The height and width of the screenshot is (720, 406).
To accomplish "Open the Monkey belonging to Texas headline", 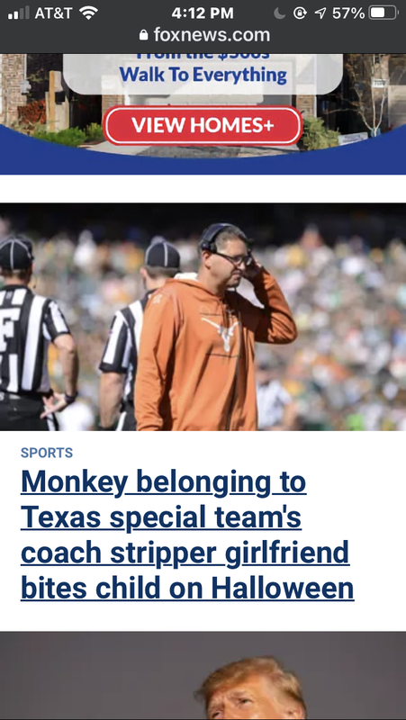I will point(187,535).
